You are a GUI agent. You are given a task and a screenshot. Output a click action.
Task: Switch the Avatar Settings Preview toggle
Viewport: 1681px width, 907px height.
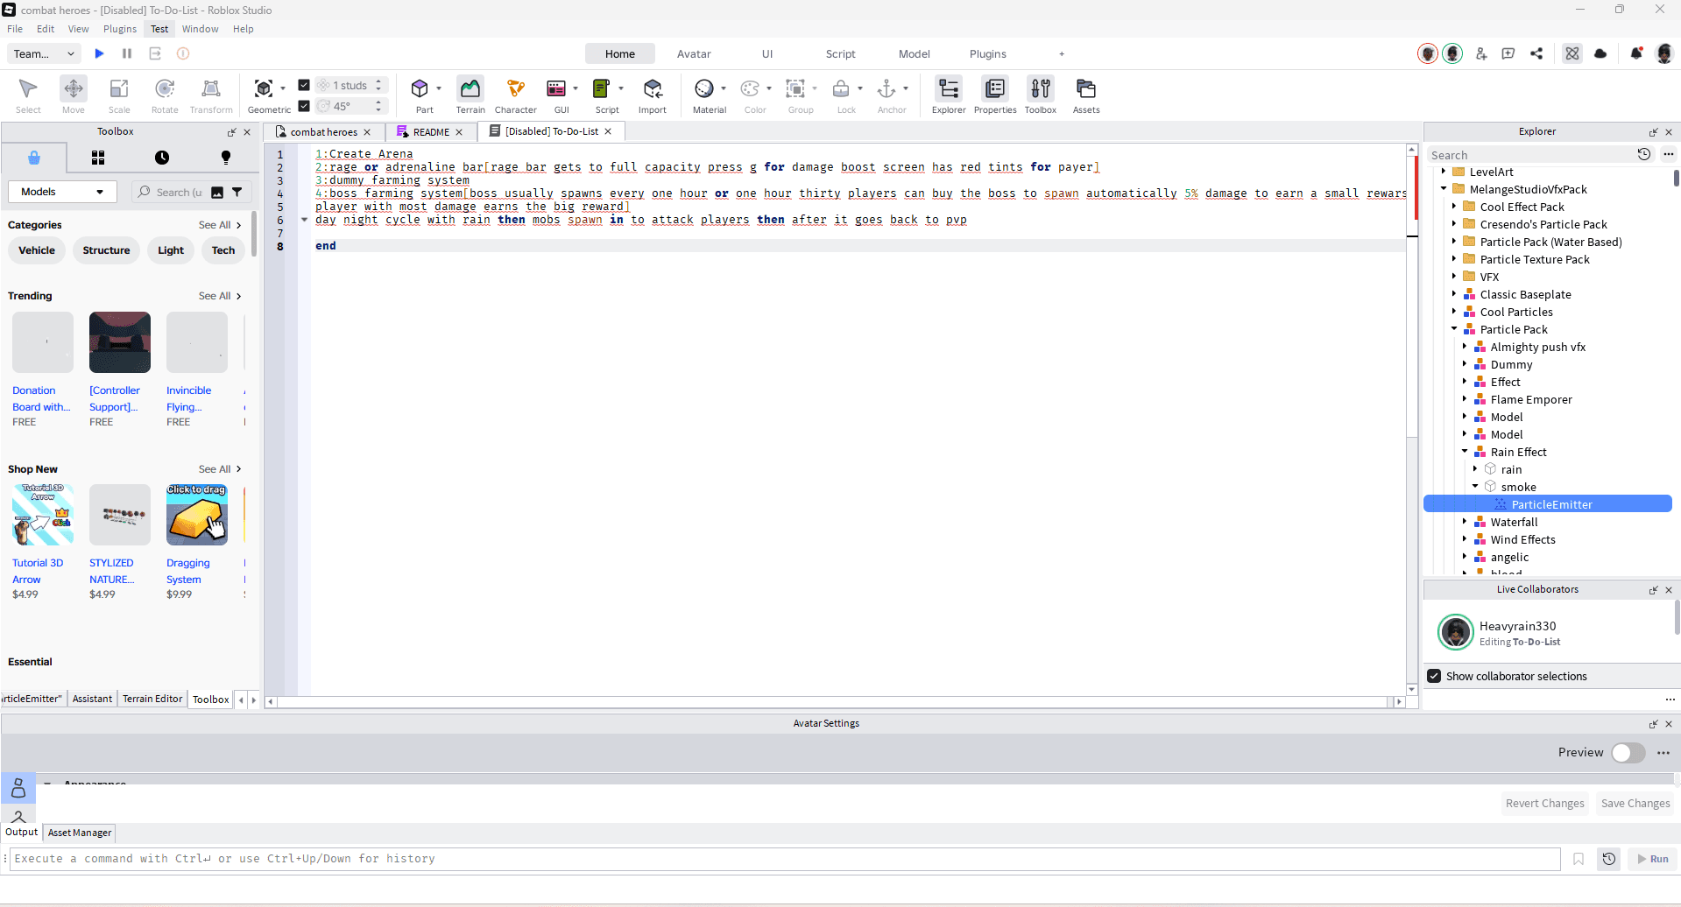pos(1628,753)
